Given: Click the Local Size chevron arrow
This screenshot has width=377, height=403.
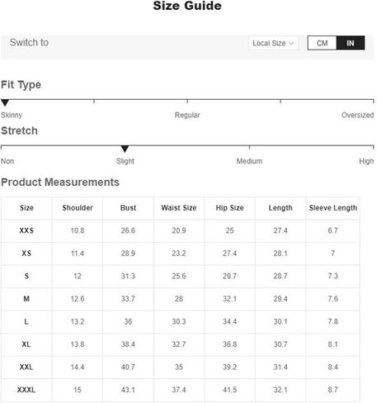Looking at the screenshot, I should [291, 43].
